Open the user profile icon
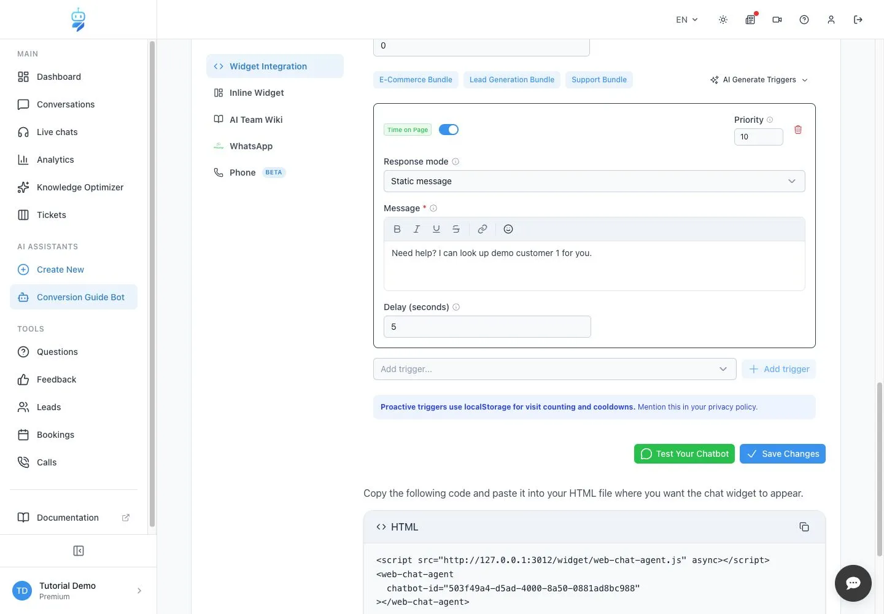Viewport: 884px width, 614px height. [831, 20]
